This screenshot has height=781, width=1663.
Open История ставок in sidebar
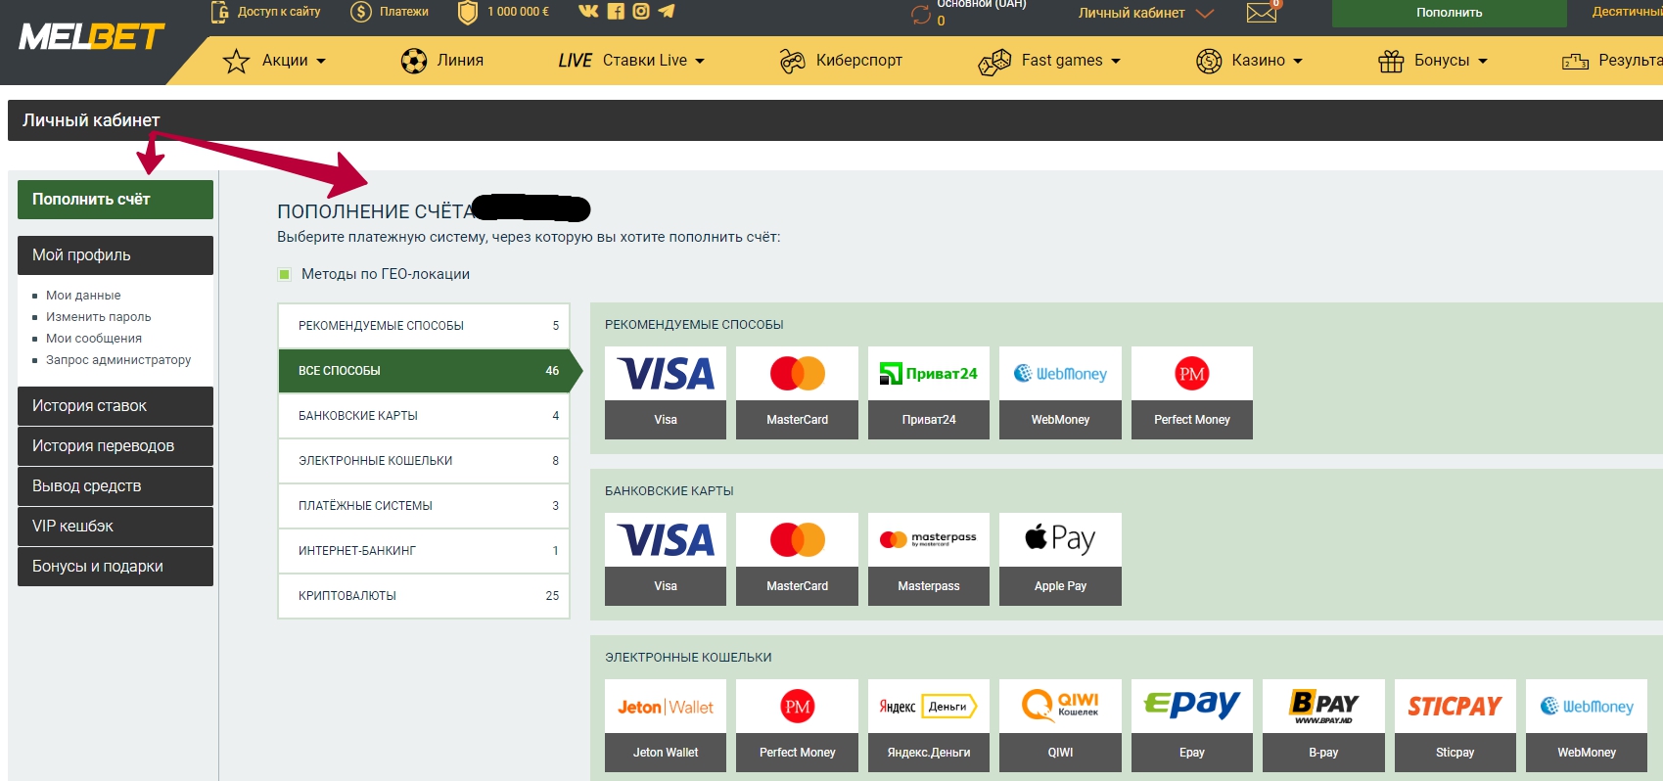(115, 406)
